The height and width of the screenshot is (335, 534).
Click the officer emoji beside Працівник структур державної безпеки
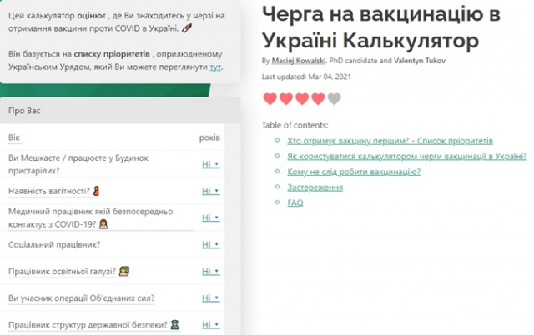174,325
